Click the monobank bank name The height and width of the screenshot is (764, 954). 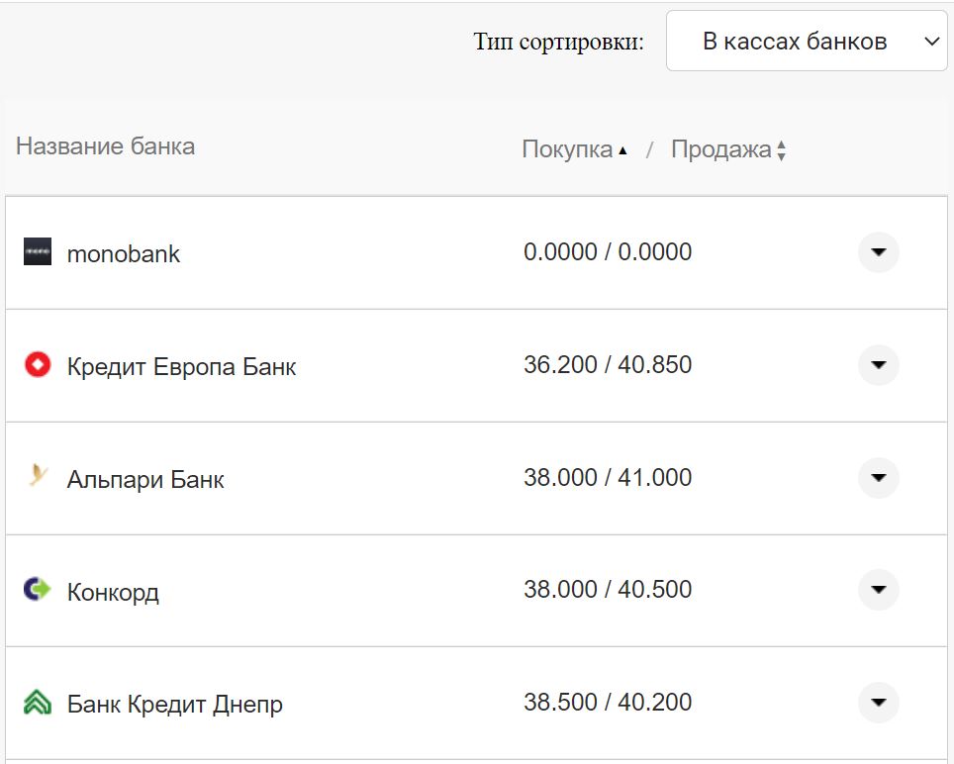click(124, 254)
